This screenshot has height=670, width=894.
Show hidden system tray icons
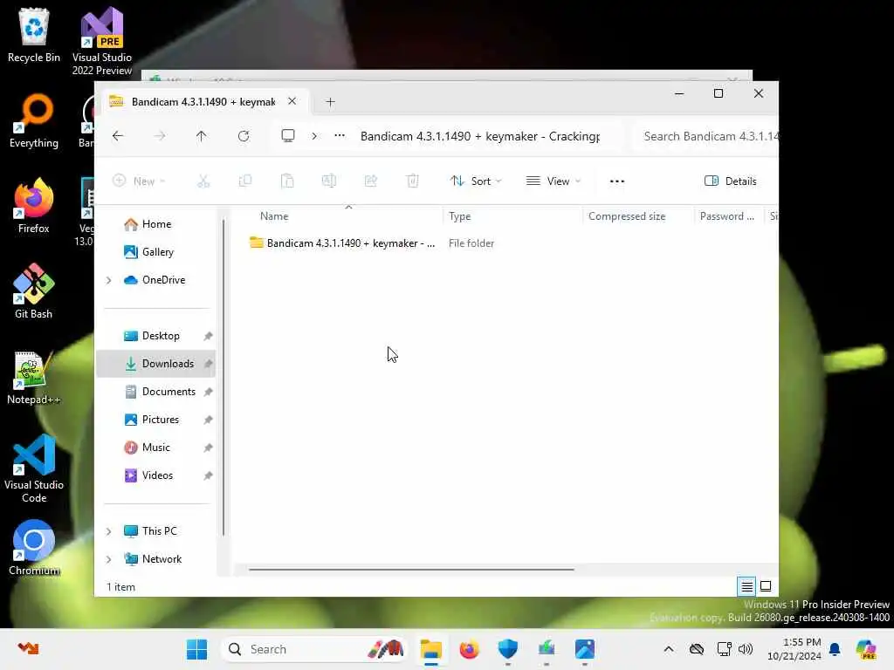click(669, 649)
